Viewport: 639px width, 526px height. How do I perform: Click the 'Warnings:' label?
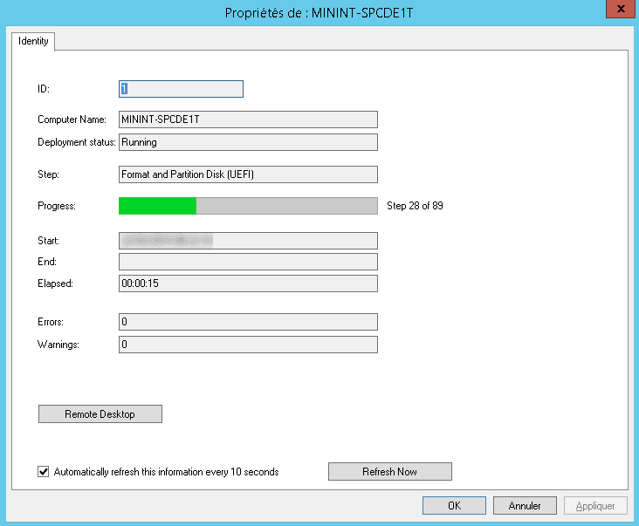coord(58,345)
